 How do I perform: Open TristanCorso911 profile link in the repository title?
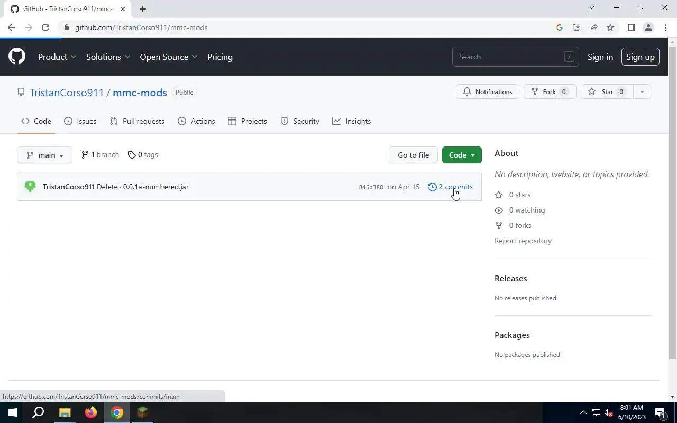point(67,93)
